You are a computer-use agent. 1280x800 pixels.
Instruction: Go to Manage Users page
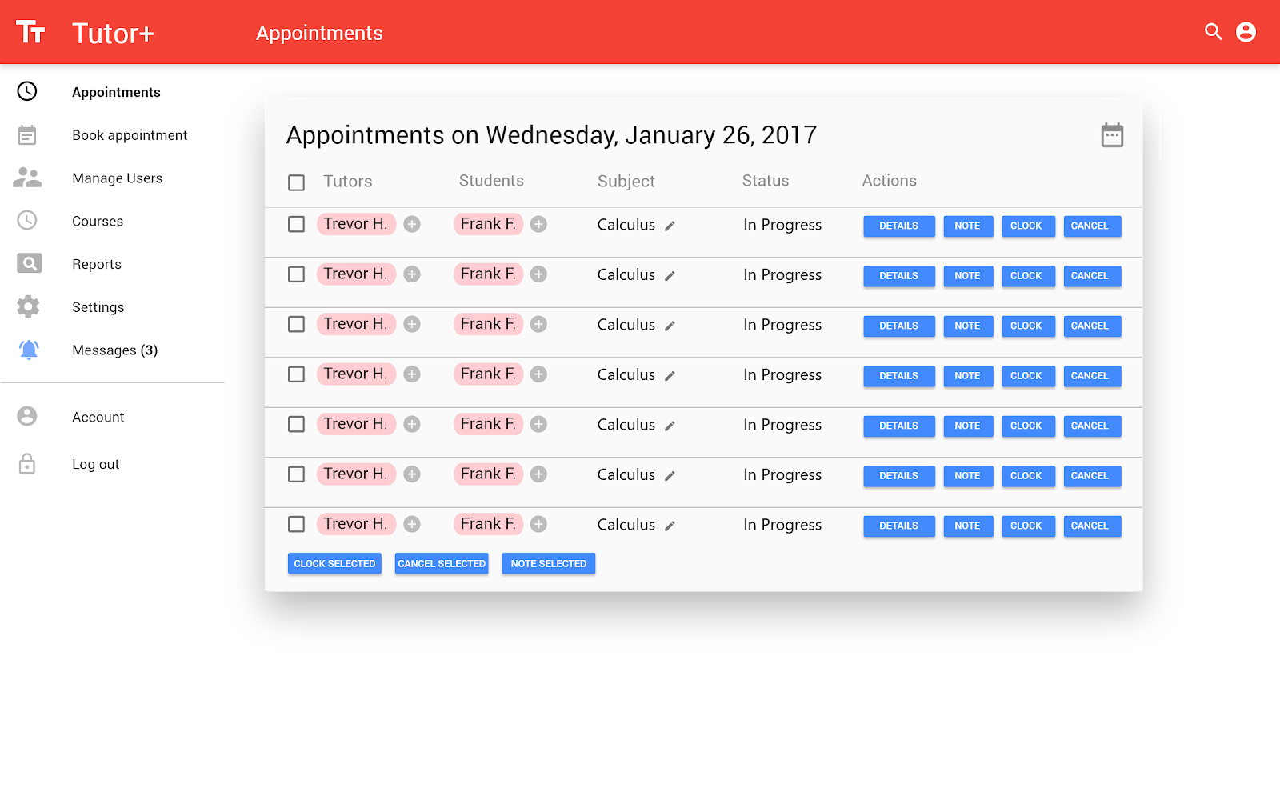pos(117,178)
